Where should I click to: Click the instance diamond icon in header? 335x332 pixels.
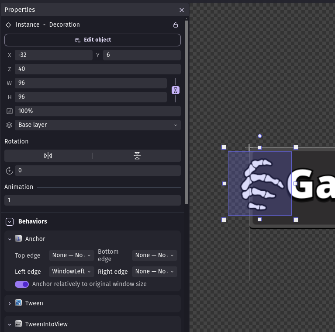click(8, 25)
